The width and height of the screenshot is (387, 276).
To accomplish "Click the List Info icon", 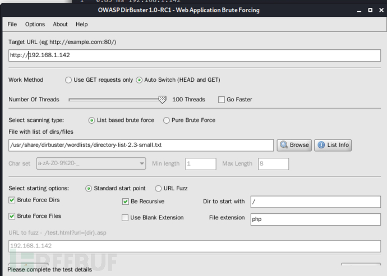I will [x=321, y=145].
